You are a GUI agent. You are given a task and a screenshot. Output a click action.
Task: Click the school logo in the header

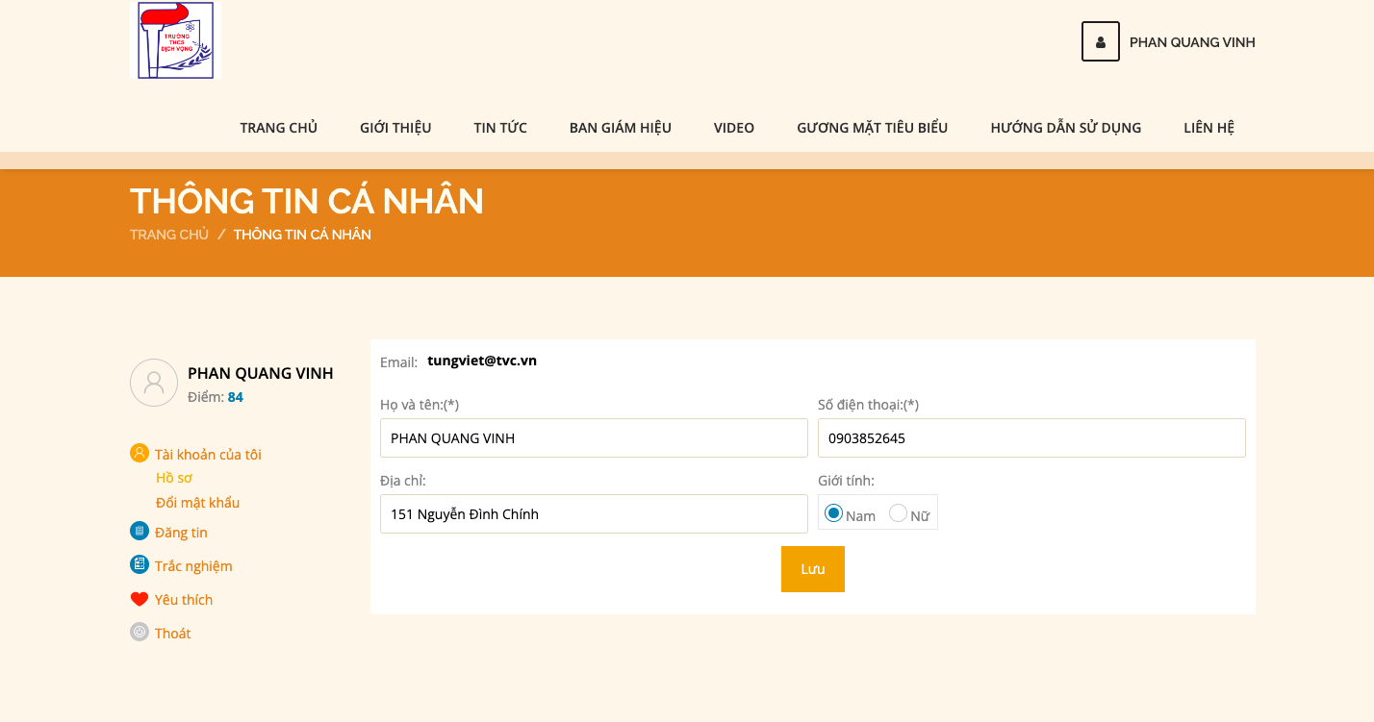(175, 40)
